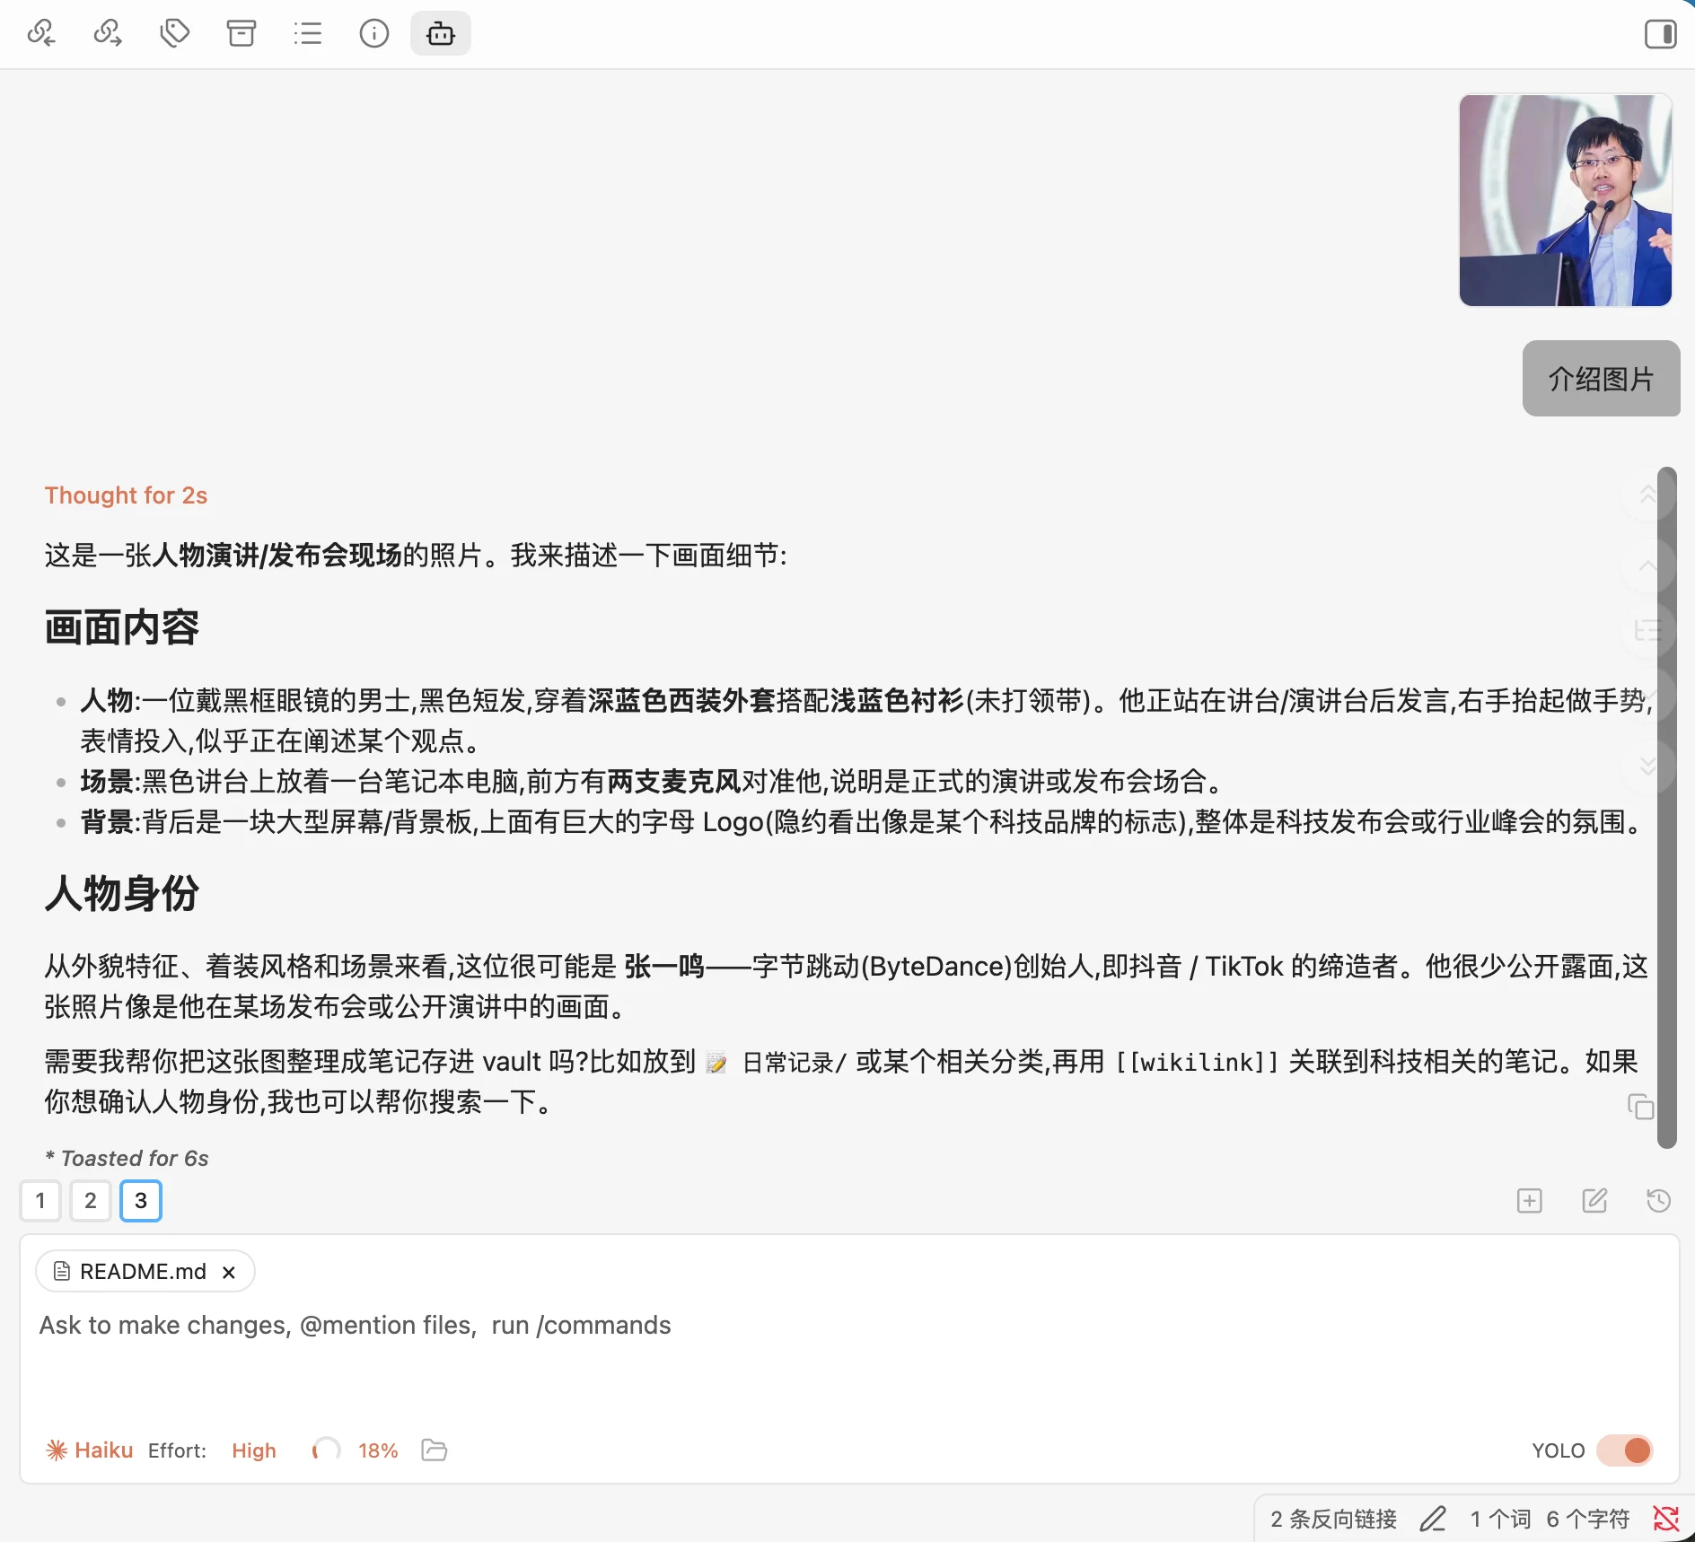Open the outline list icon

[x=307, y=34]
